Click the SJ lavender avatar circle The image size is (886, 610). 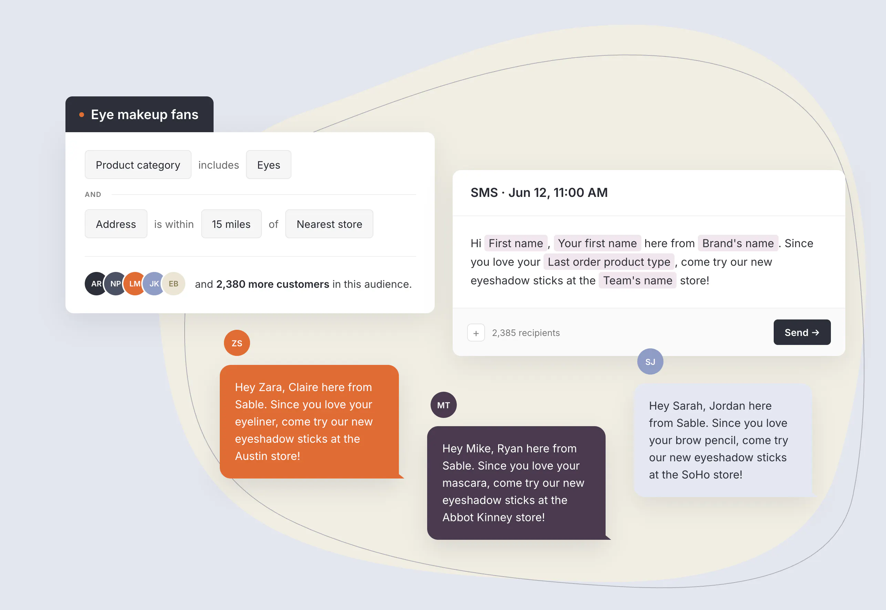coord(650,361)
